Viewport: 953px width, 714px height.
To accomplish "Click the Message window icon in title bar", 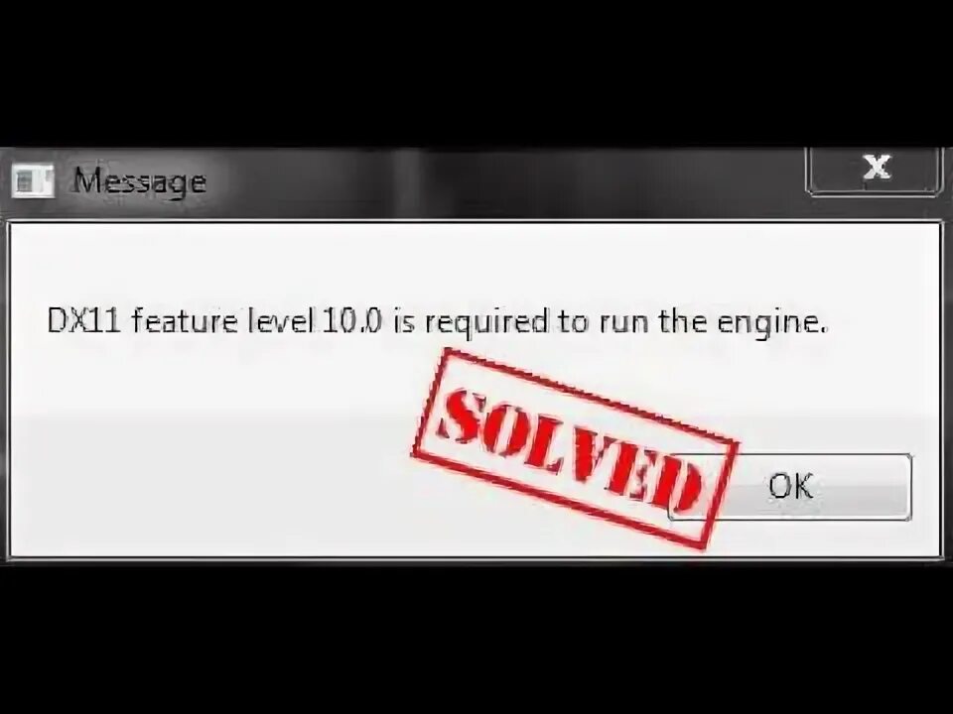I will [x=33, y=181].
